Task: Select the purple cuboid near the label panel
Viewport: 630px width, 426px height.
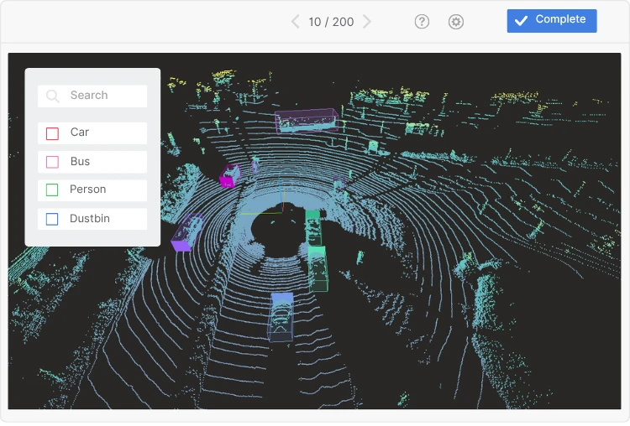Action: pos(187,232)
